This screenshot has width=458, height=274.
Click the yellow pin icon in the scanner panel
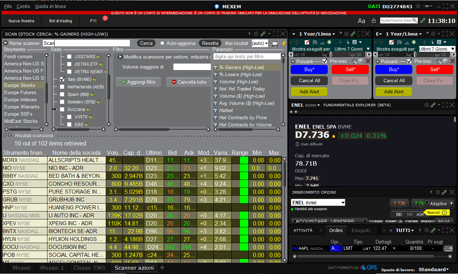point(284,43)
